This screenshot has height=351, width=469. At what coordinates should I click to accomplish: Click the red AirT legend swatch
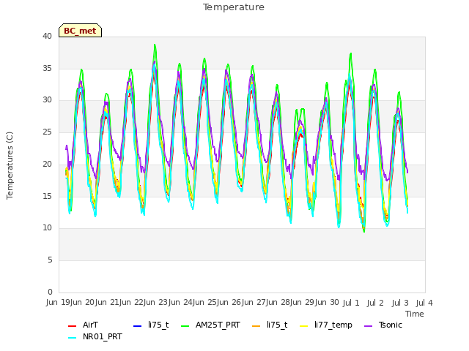tap(72, 325)
